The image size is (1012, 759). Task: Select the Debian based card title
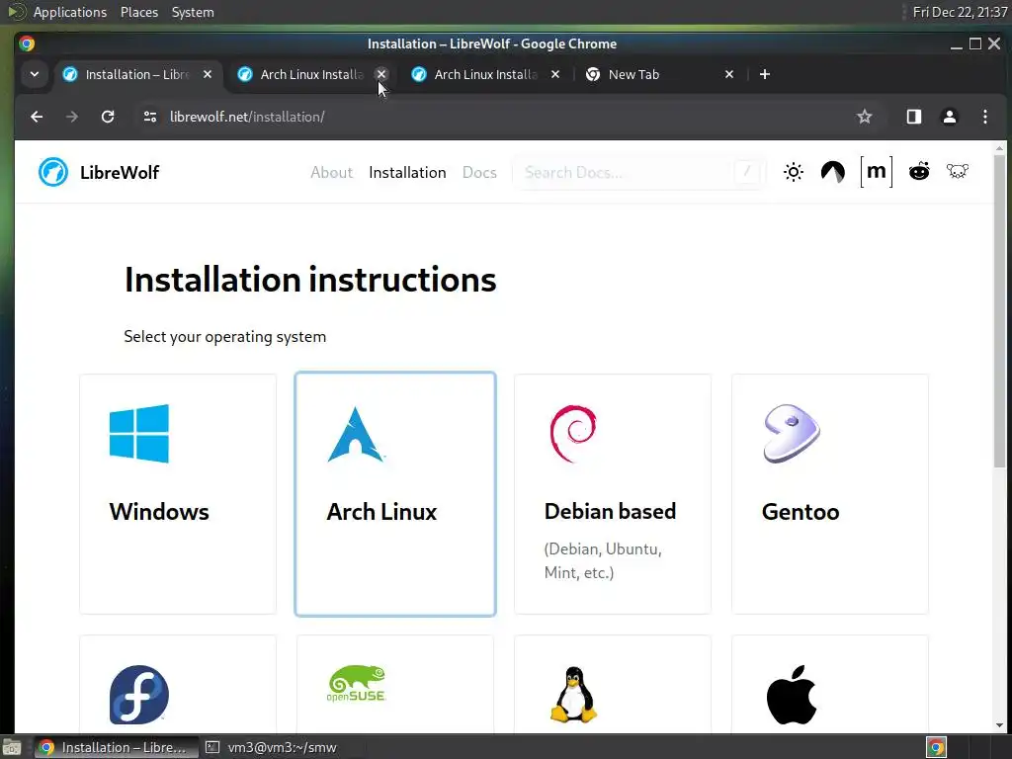pyautogui.click(x=610, y=511)
